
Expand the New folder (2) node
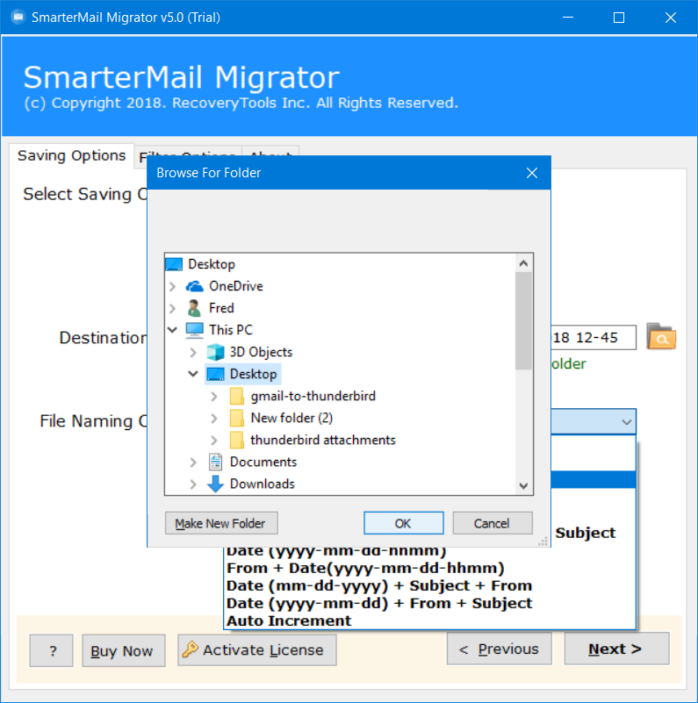[x=214, y=418]
